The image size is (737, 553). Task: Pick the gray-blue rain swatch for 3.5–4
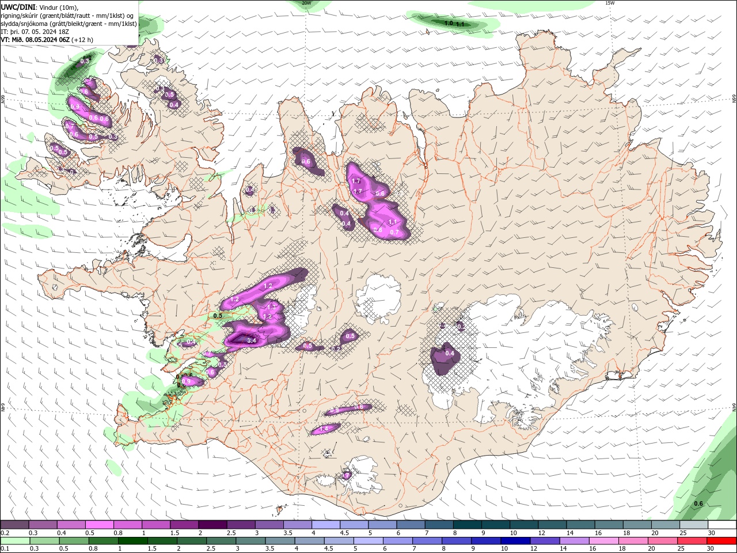[x=280, y=541]
